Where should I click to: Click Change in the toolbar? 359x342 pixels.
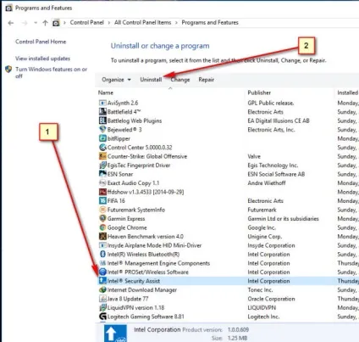click(180, 80)
